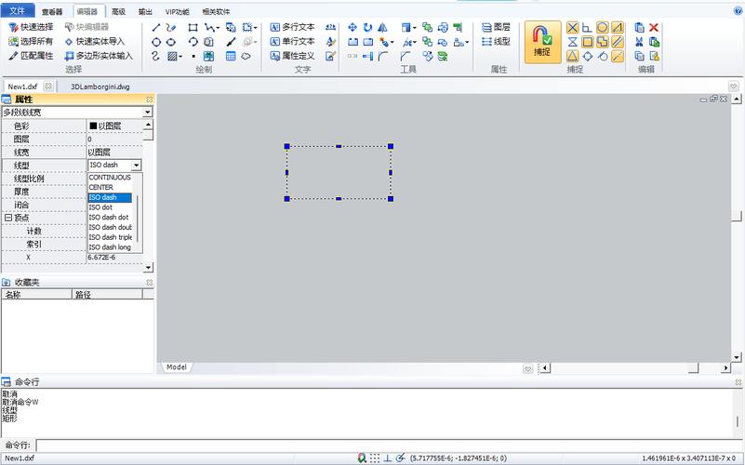Select the rotate tool
Image resolution: width=745 pixels, height=465 pixels.
click(x=367, y=28)
